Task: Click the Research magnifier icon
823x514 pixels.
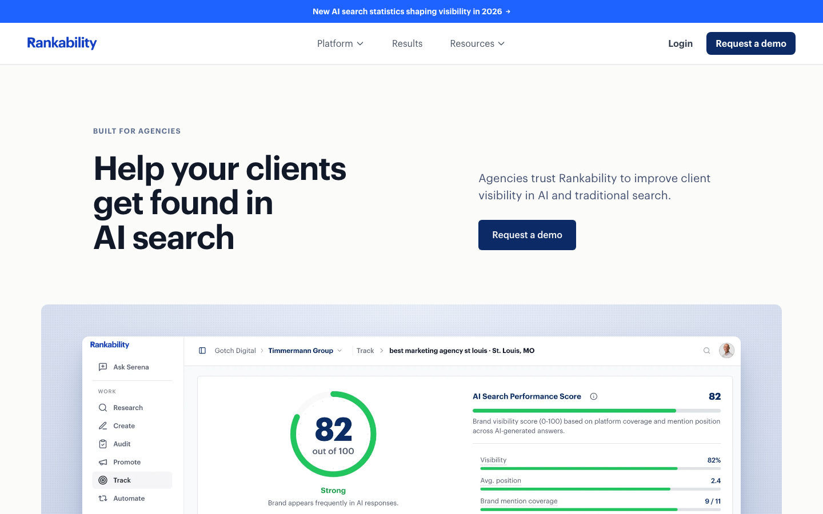Action: [x=103, y=407]
